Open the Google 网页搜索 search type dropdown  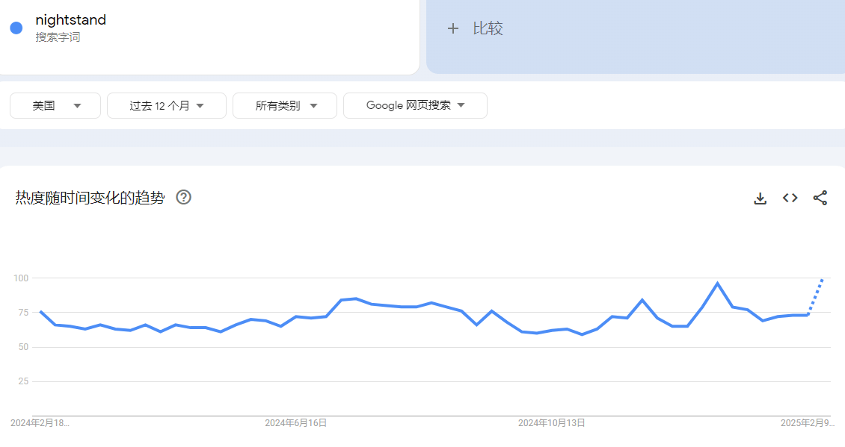click(x=415, y=105)
